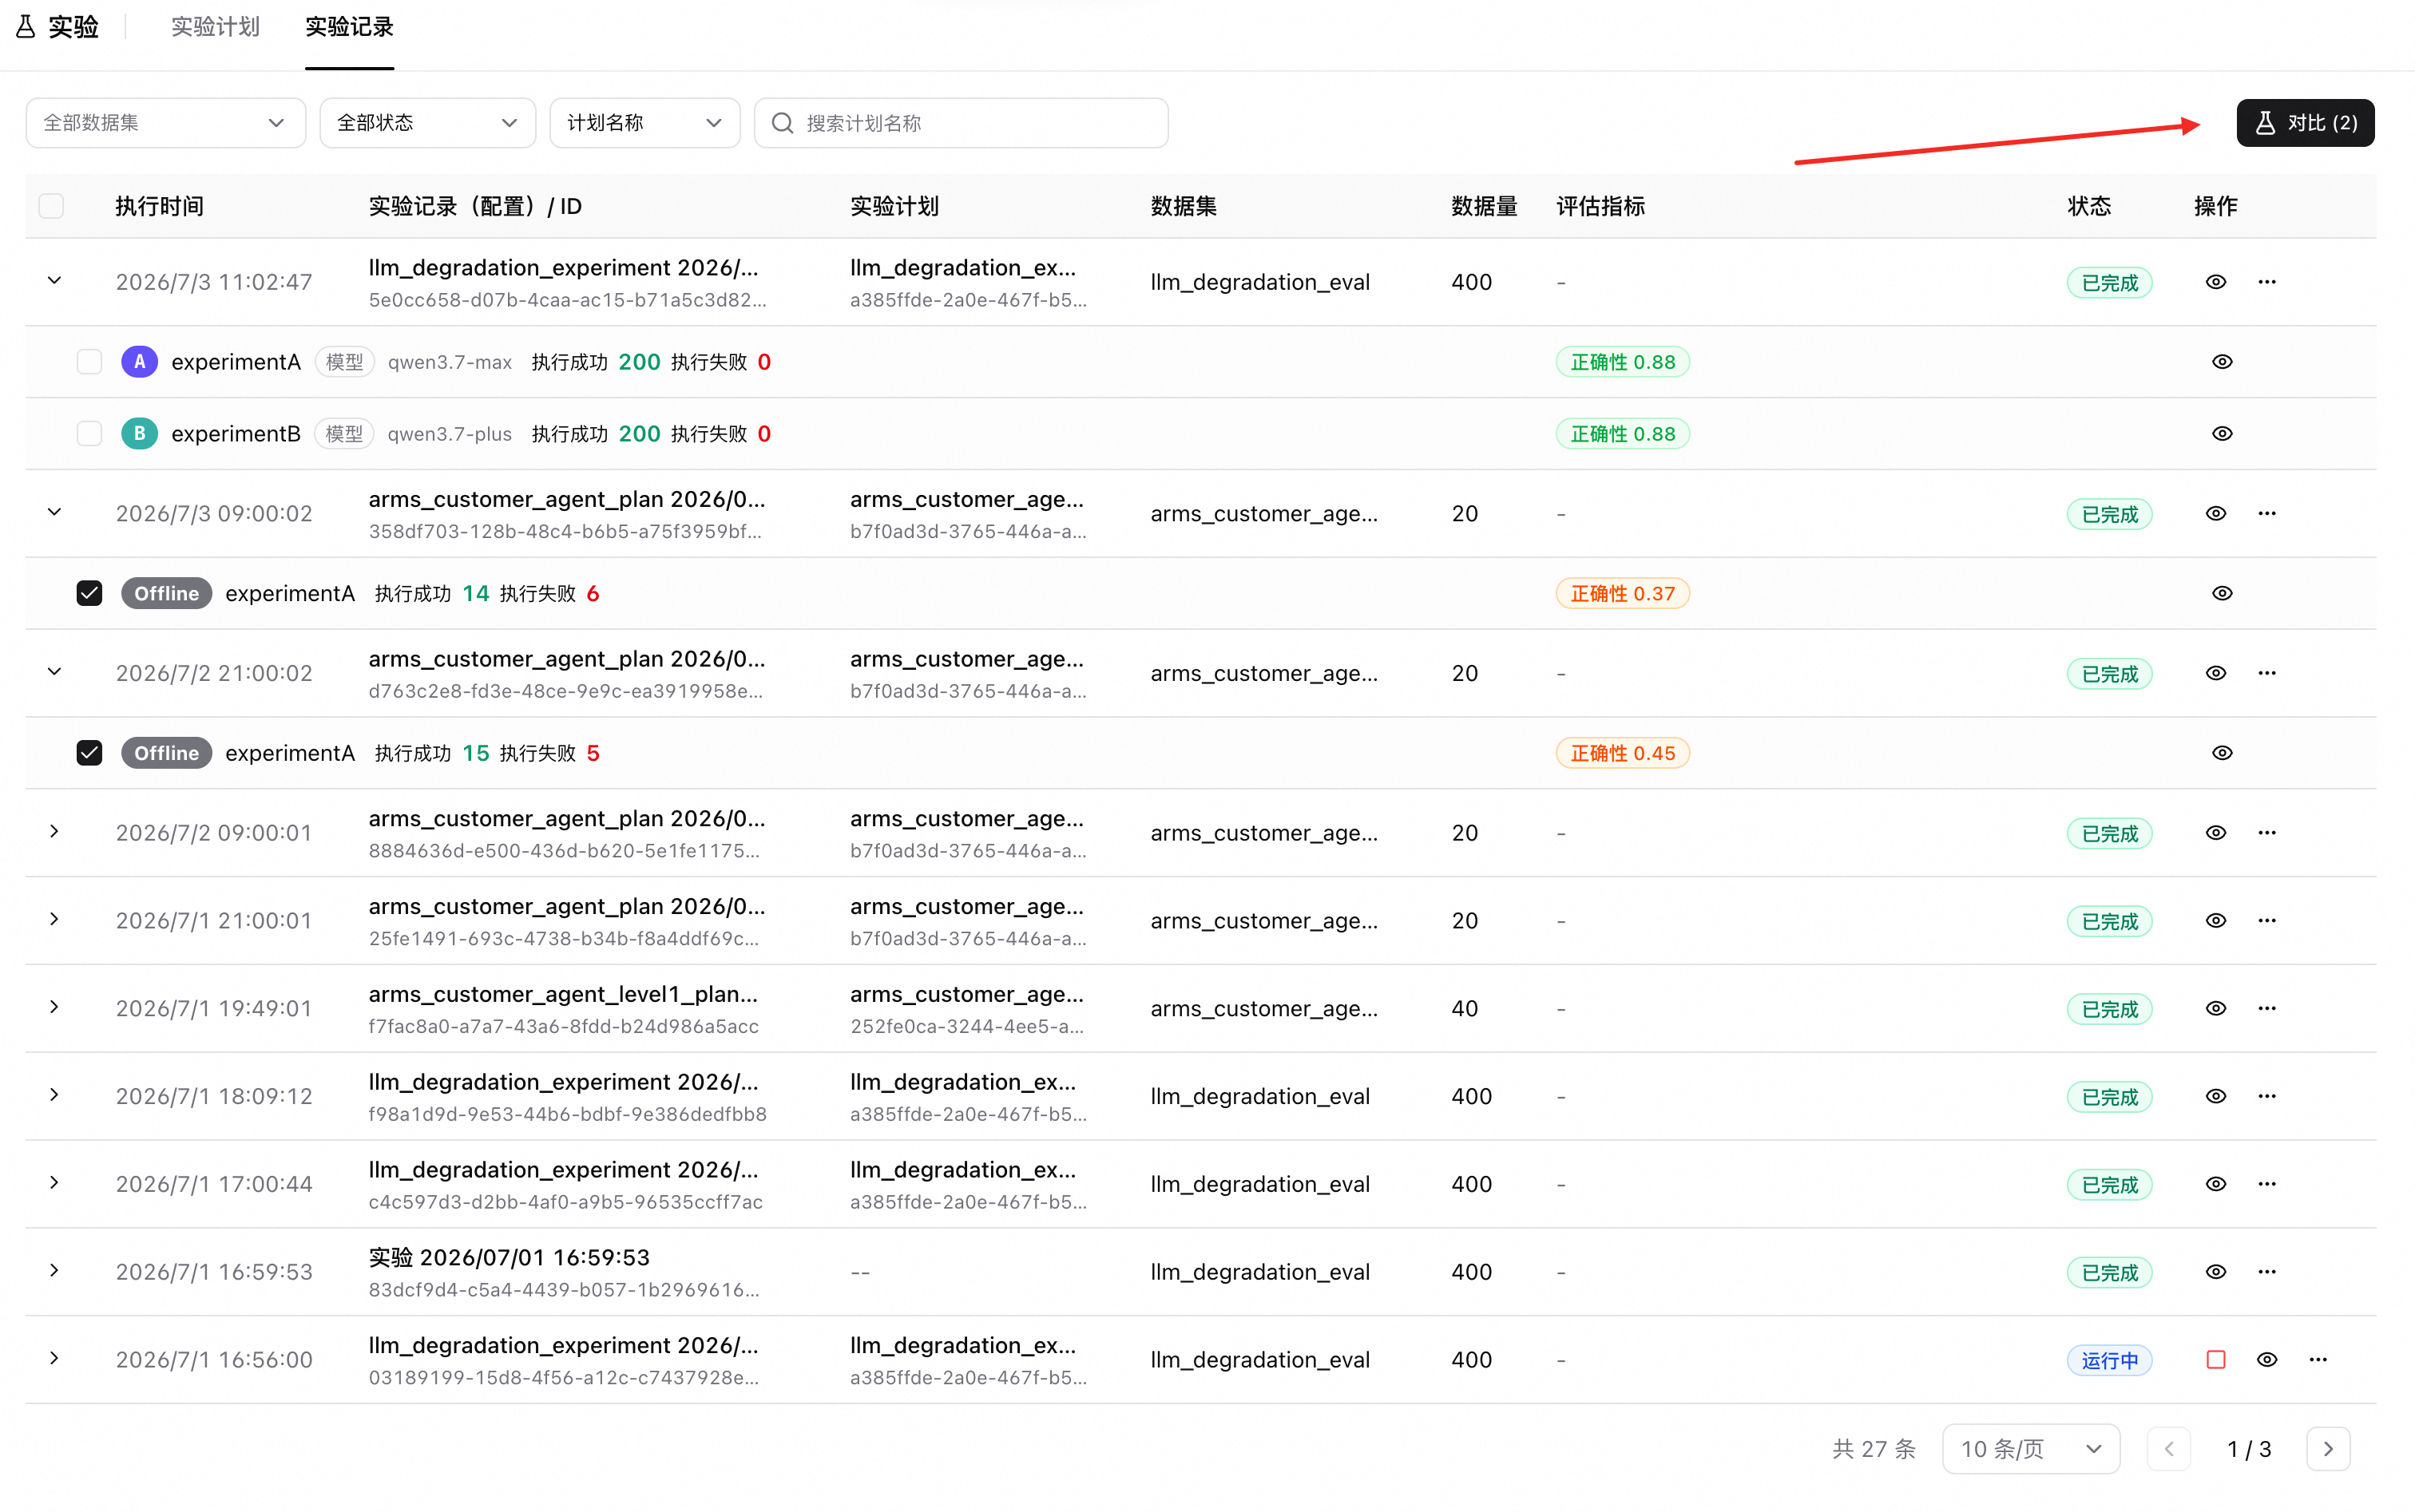Open more actions for 2026/7/3 09:00:02 record

[2266, 513]
